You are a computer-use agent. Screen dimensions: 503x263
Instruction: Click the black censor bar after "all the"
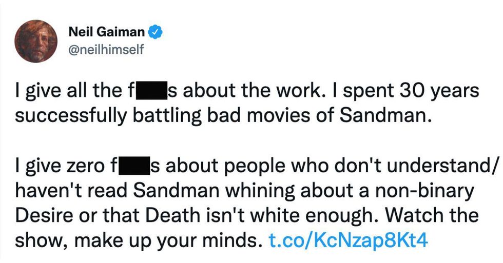pyautogui.click(x=150, y=92)
